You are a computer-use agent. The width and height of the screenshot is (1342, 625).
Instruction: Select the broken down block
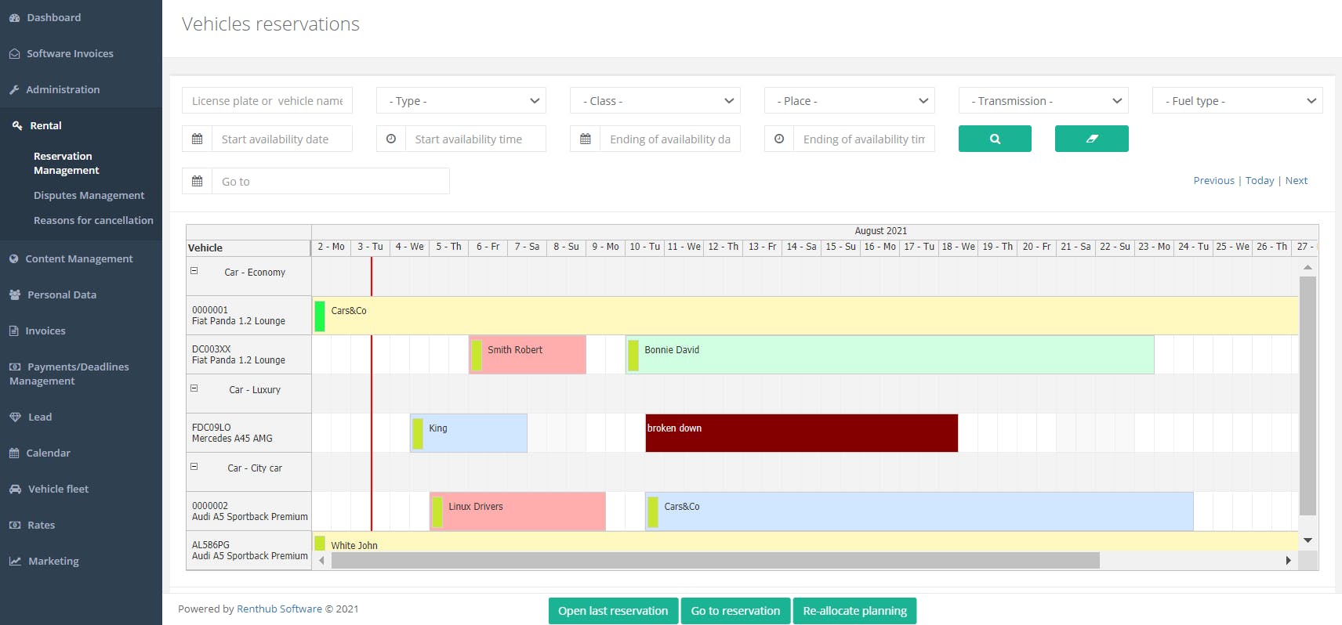802,433
